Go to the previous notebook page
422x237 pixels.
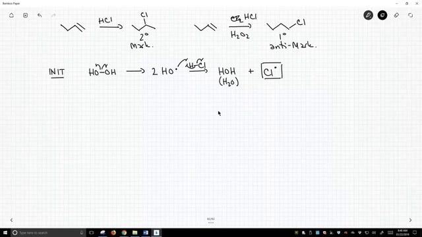[11, 220]
